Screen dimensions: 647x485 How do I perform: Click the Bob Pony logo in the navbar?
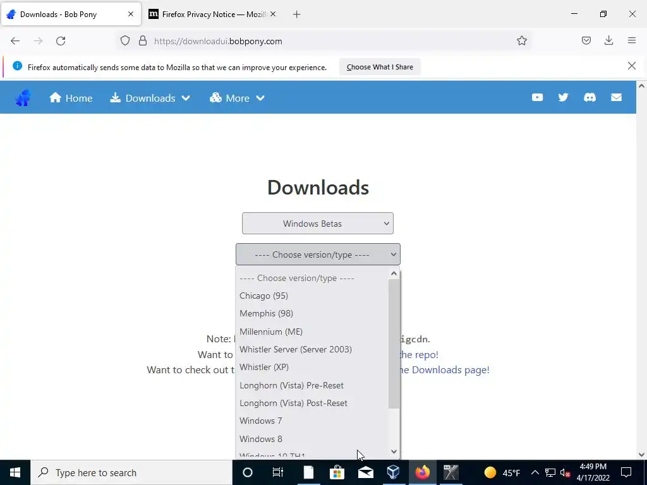pos(23,98)
